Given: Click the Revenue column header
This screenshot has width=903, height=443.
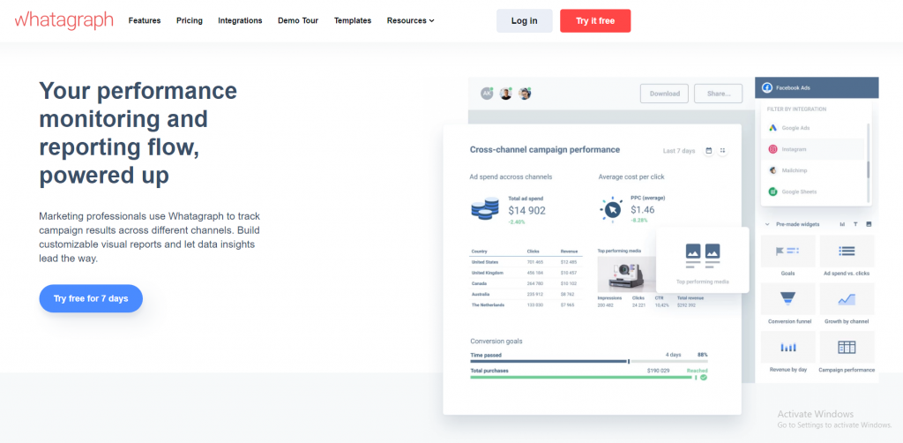Looking at the screenshot, I should click(569, 252).
